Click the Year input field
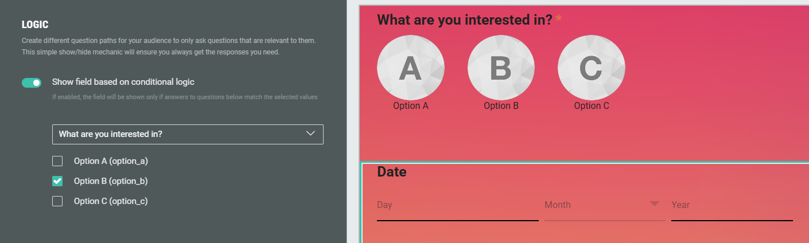 [x=732, y=205]
